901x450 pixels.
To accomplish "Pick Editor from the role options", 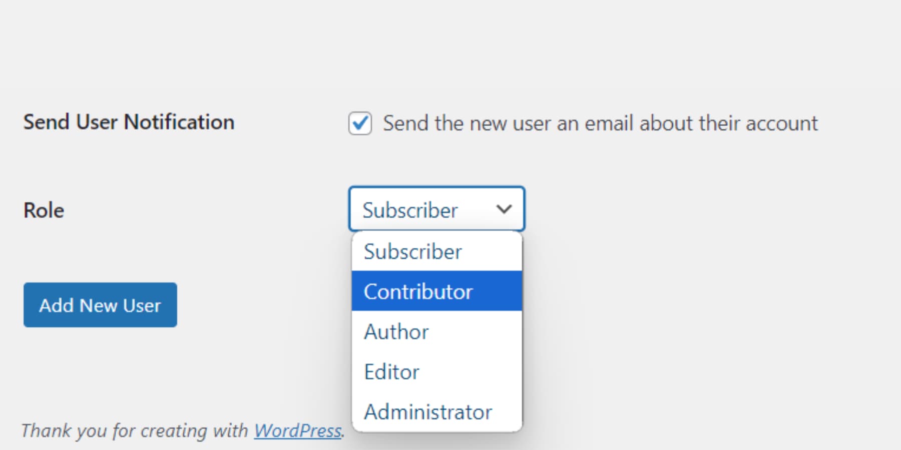I will pos(391,371).
